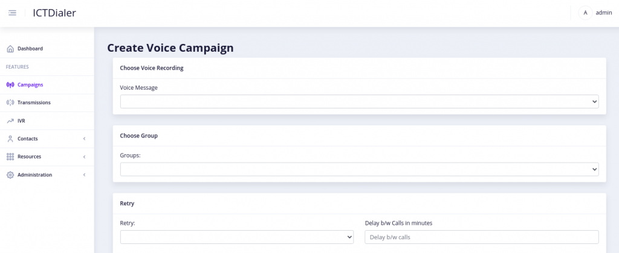Open the IVR menu item

pyautogui.click(x=21, y=121)
